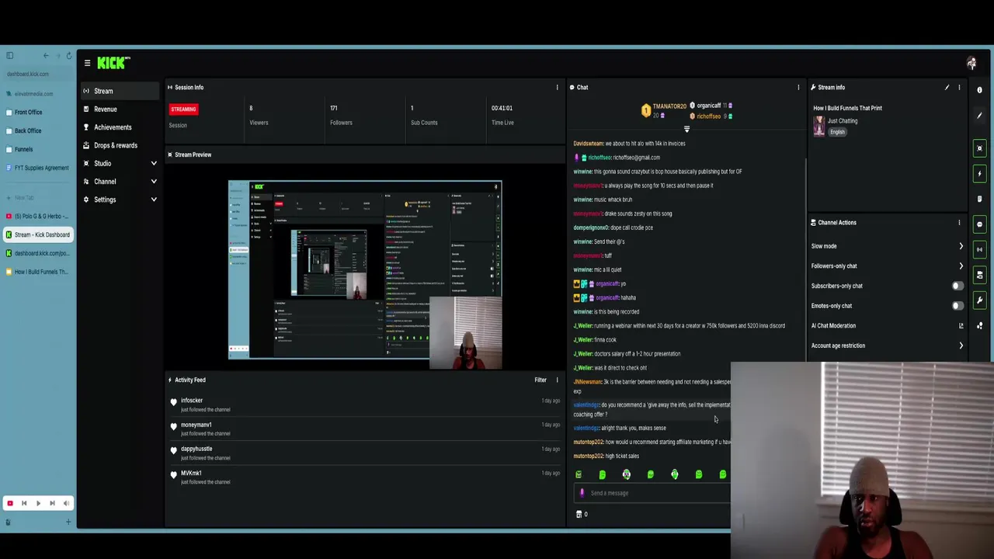Screen dimensions: 994x559
Task: Open the hamburger menu beside Kick logo
Action: coord(87,63)
